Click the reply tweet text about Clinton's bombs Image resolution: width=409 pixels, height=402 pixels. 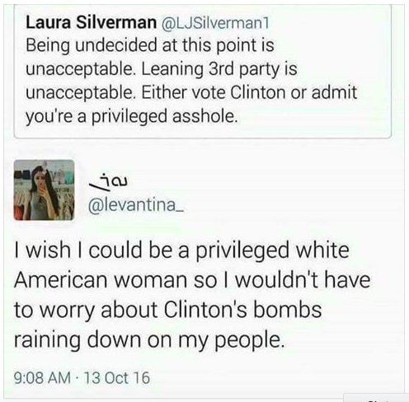(192, 295)
